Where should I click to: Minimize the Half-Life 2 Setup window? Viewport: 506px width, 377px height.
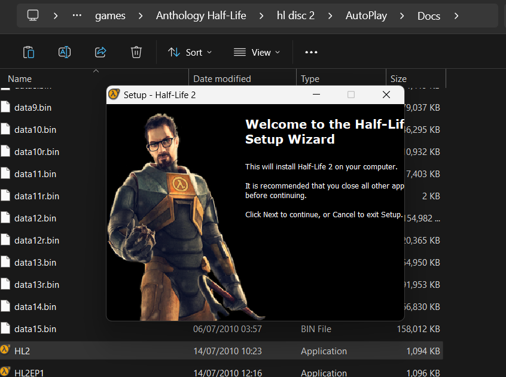coord(316,95)
